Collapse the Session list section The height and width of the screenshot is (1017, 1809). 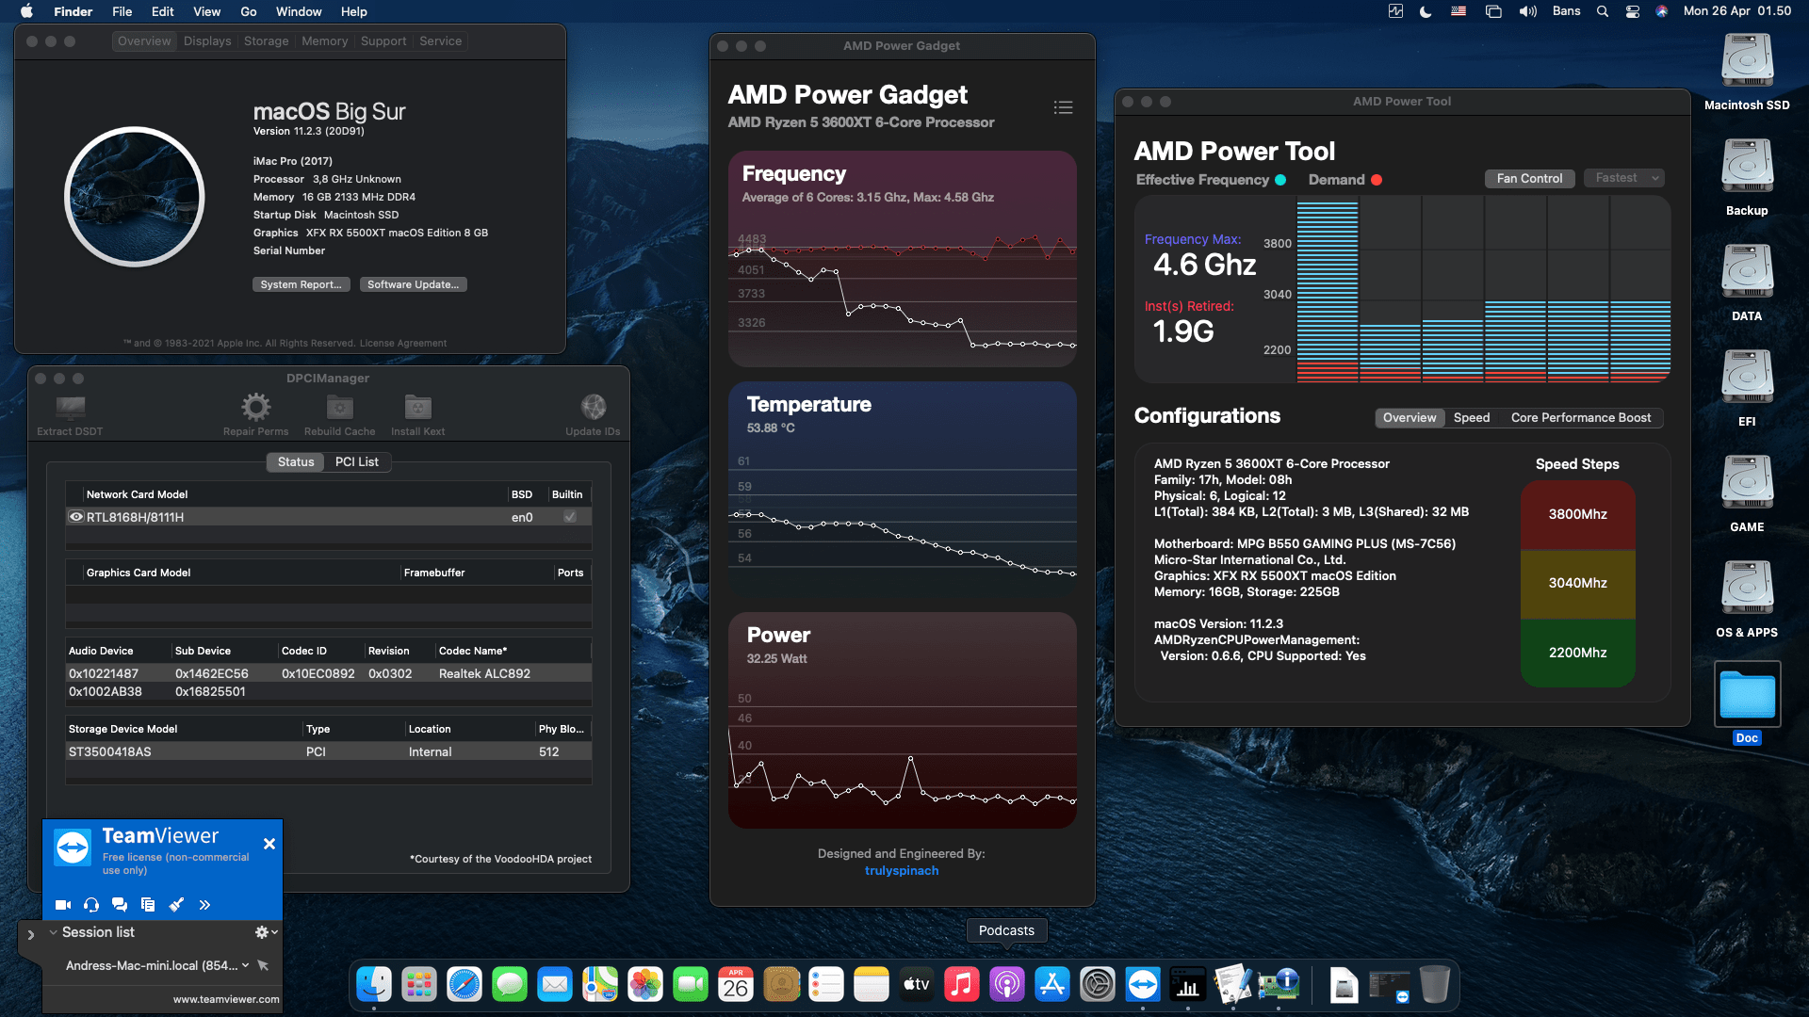click(54, 932)
